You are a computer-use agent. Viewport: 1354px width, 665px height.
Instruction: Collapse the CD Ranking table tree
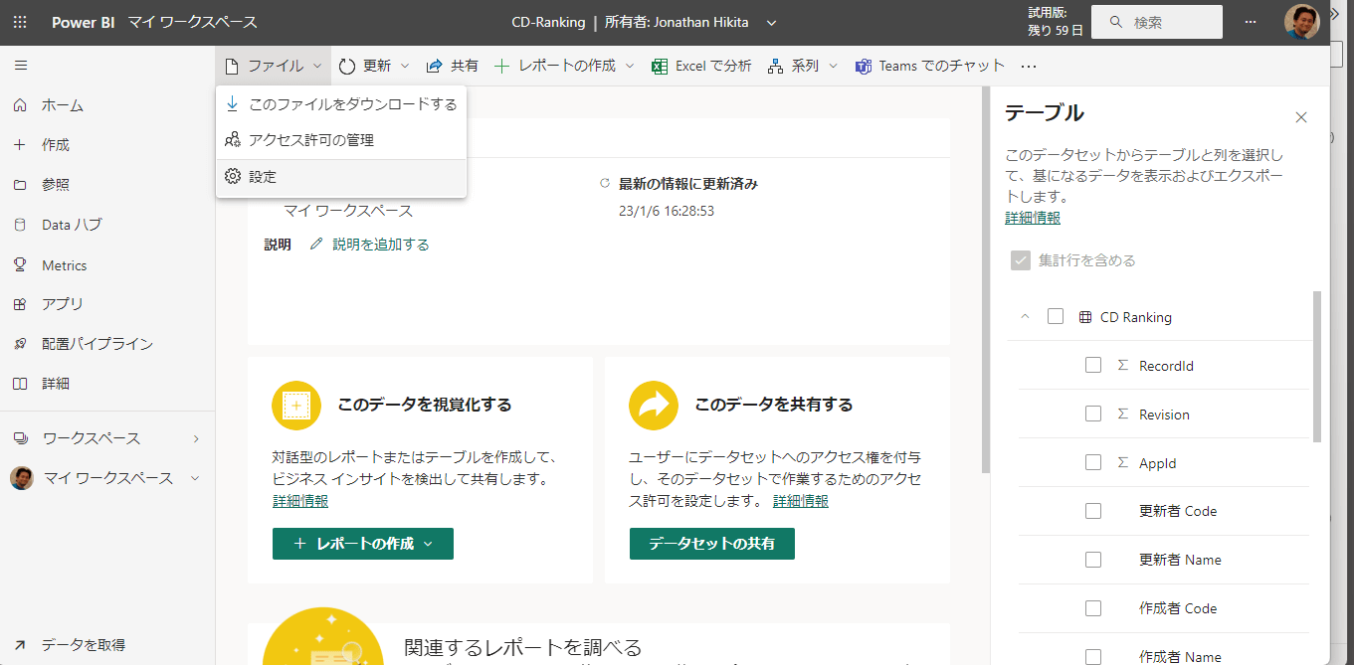[1025, 317]
